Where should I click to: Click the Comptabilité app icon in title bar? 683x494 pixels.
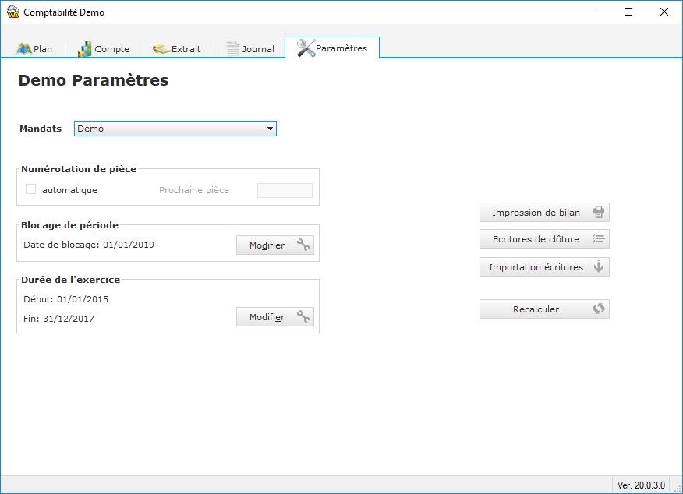click(13, 12)
